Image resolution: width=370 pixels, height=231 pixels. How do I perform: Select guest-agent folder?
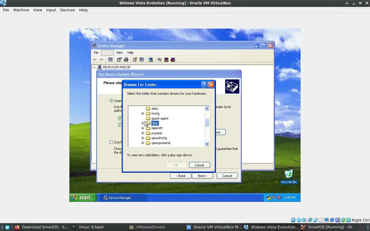coord(160,118)
